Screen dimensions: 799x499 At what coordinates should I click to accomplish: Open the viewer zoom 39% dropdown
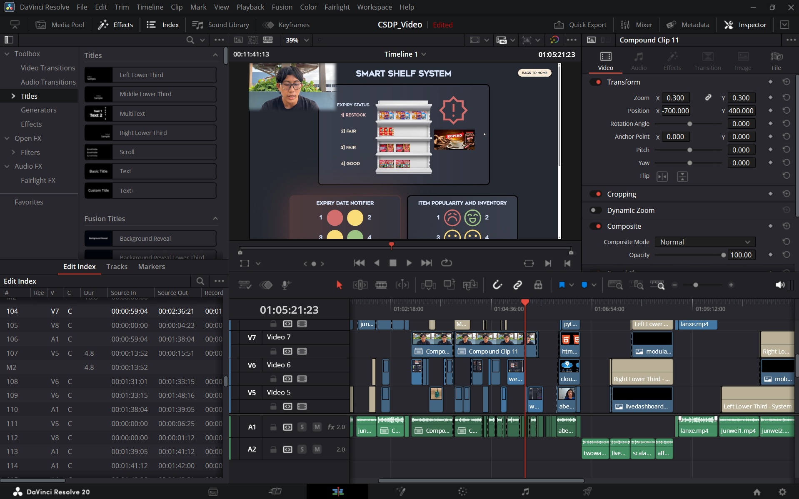coord(297,40)
